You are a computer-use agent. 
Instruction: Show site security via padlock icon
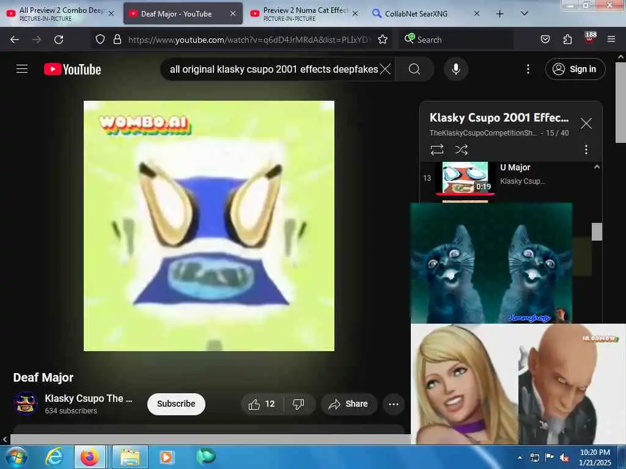117,39
